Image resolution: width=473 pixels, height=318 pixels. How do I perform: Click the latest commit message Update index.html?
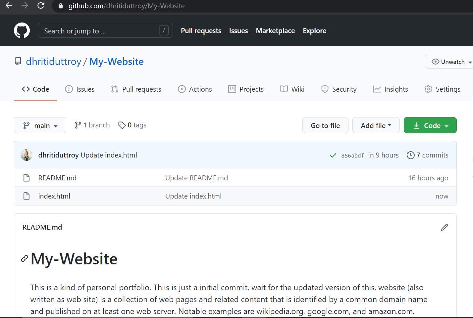click(109, 155)
